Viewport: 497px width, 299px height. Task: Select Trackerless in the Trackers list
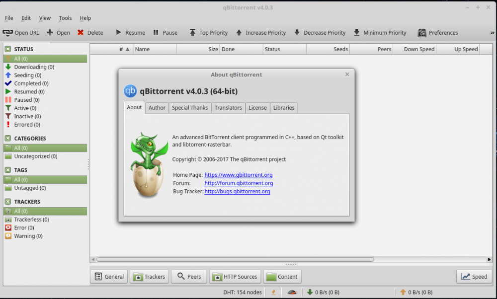click(x=45, y=220)
